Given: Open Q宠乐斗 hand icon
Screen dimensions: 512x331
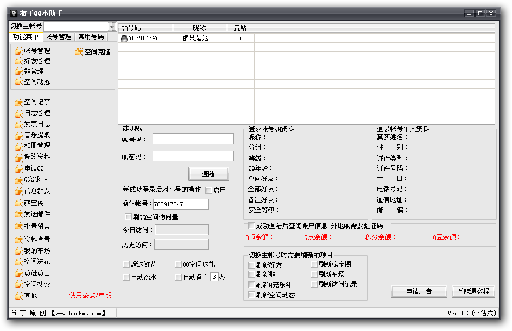Looking at the screenshot, I should click(18, 180).
